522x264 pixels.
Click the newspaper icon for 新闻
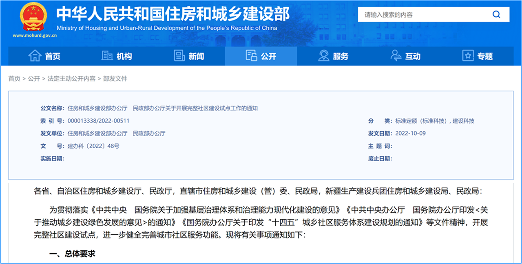[179, 56]
